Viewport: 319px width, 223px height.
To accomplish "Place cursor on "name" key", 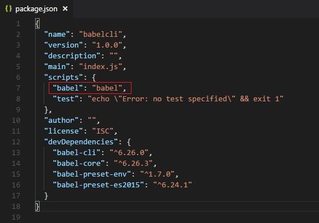I will tap(57, 34).
